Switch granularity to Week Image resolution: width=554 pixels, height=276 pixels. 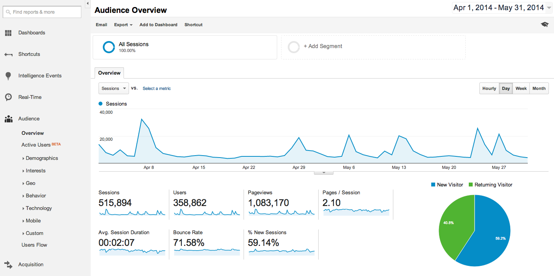[x=521, y=88]
